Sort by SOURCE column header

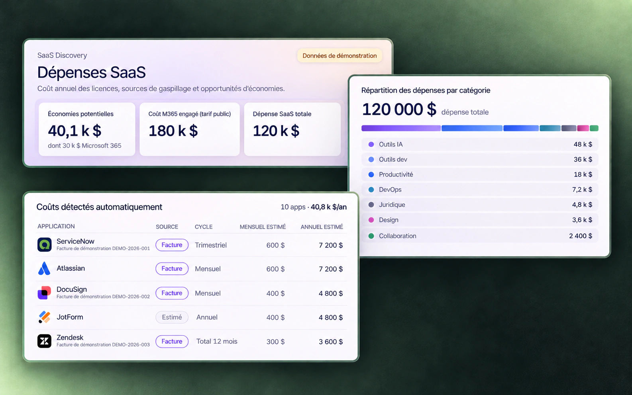(x=167, y=227)
